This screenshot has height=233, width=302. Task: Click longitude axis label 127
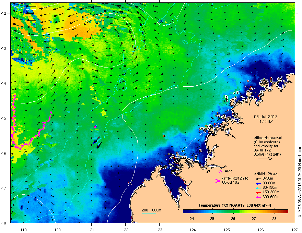295,230
